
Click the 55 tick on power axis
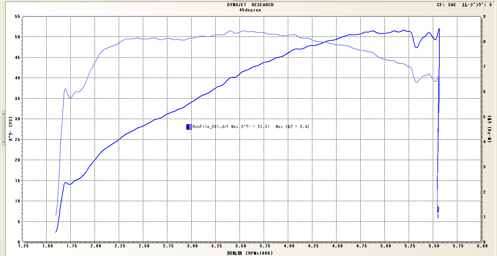pyautogui.click(x=17, y=17)
